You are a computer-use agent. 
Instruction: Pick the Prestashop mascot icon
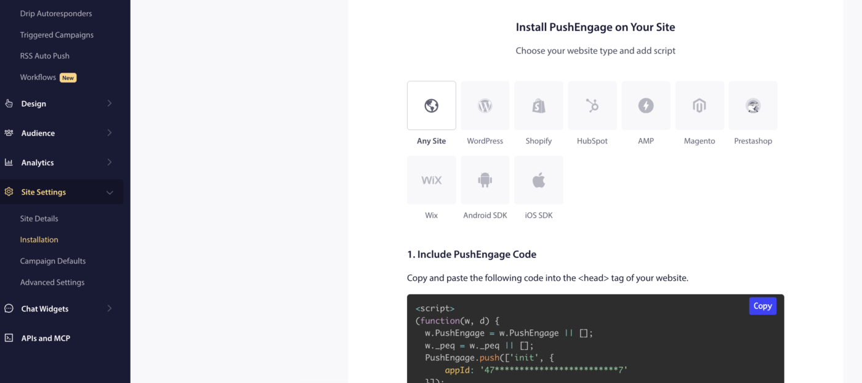pos(753,106)
